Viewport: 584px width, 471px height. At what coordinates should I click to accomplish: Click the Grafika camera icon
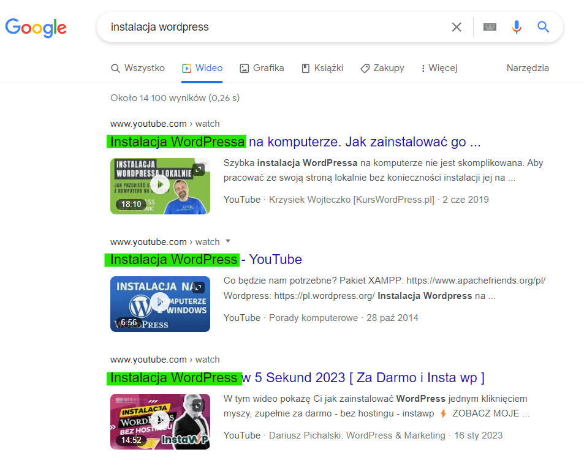coord(244,67)
